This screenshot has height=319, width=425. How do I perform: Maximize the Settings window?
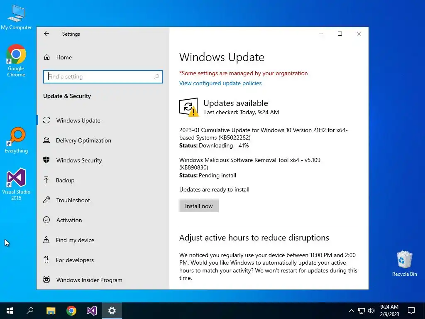point(340,34)
